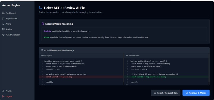Click the X-circle icon on Reject button

(155, 93)
